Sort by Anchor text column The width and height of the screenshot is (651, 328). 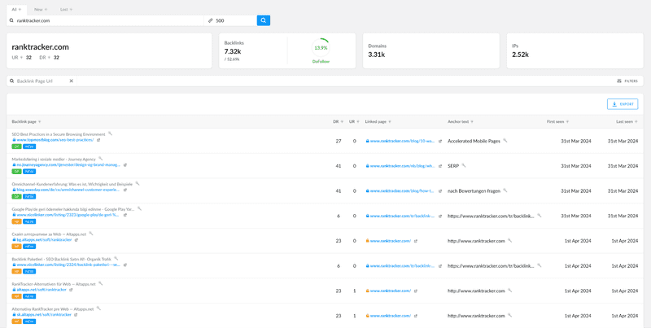(x=461, y=121)
